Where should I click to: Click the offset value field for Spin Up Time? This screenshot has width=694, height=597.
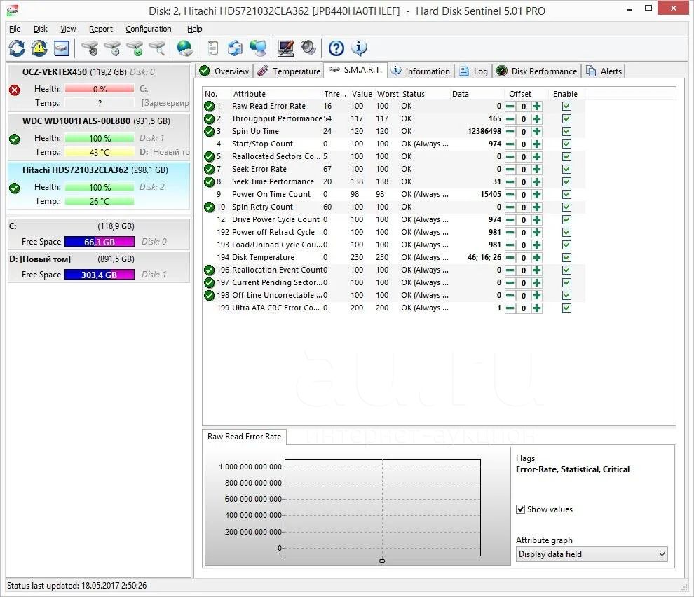click(524, 132)
